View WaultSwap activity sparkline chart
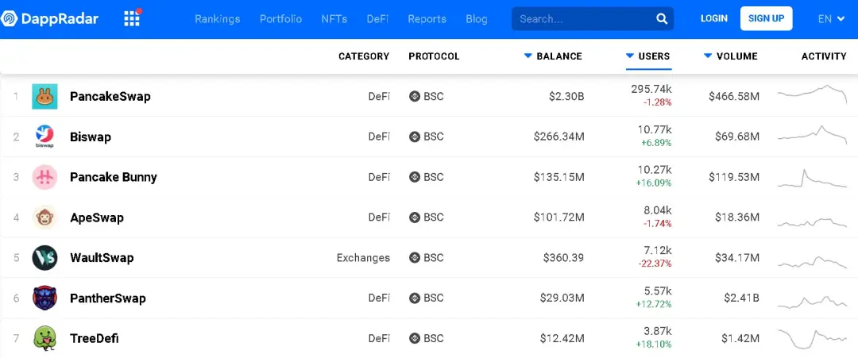 (812, 263)
